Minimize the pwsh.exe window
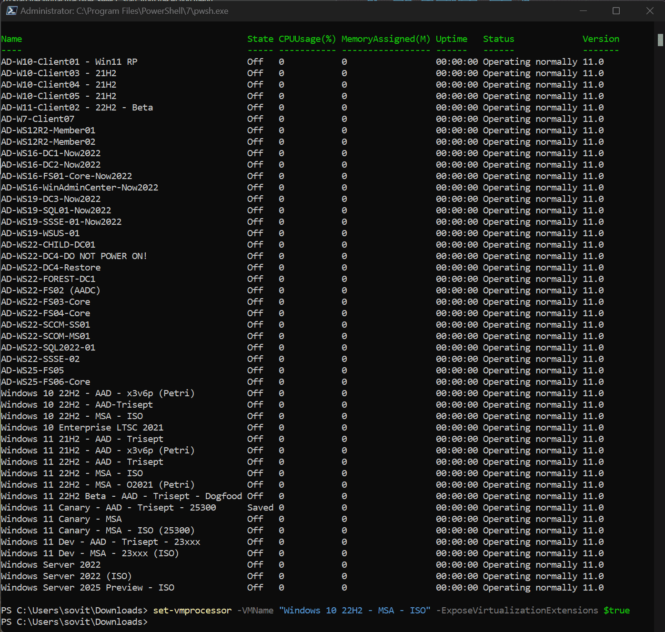 pos(583,10)
